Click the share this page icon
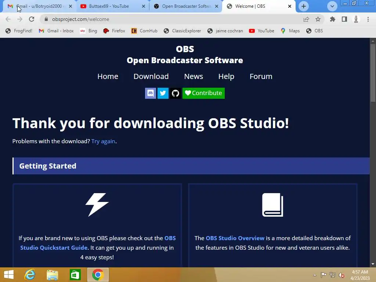376x282 pixels. (306, 19)
